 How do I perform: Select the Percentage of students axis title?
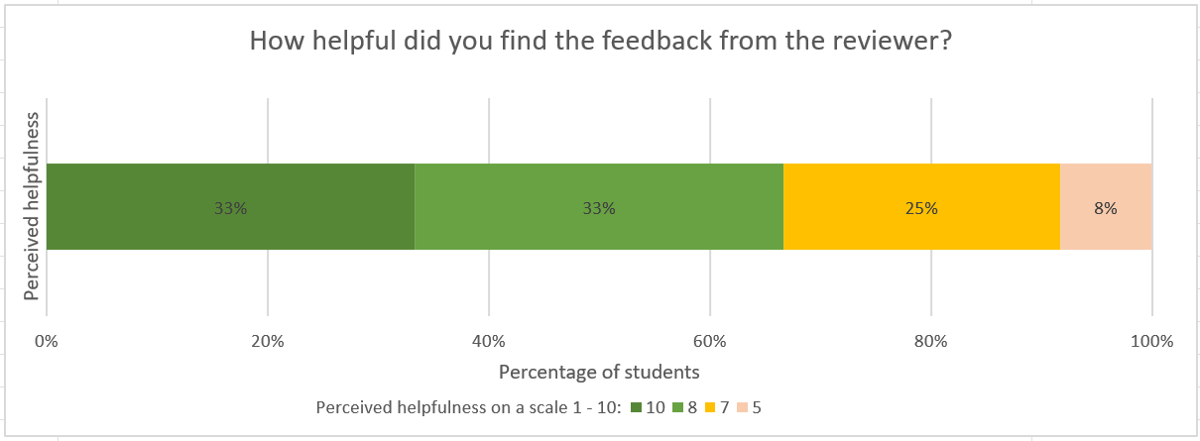(x=599, y=372)
